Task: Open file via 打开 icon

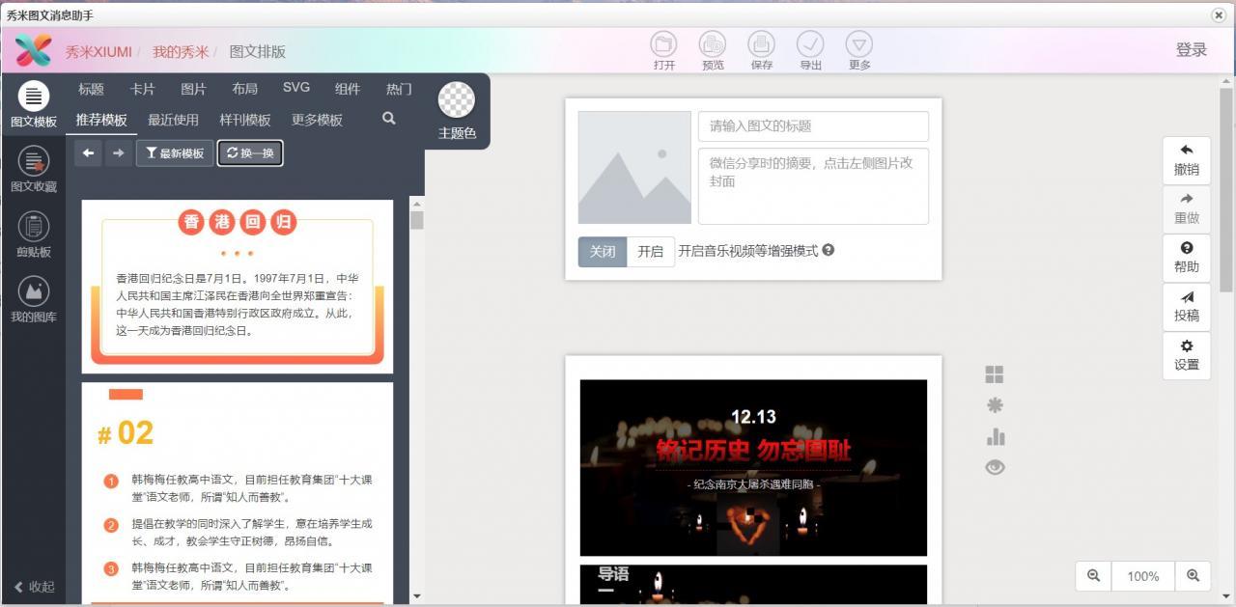Action: [x=663, y=50]
